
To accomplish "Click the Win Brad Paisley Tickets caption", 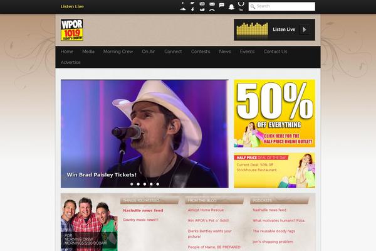I will click(x=102, y=175).
